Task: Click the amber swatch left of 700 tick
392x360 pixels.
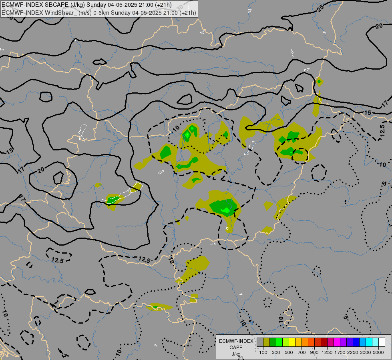Action: (x=298, y=342)
